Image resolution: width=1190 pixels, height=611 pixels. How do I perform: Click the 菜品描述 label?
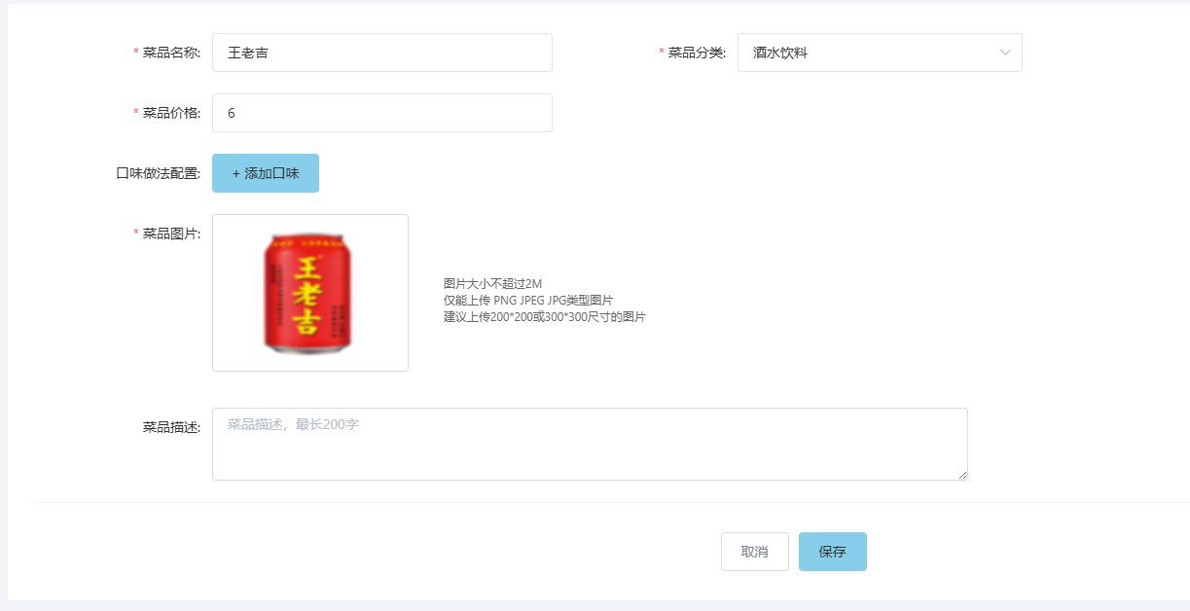[x=171, y=426]
